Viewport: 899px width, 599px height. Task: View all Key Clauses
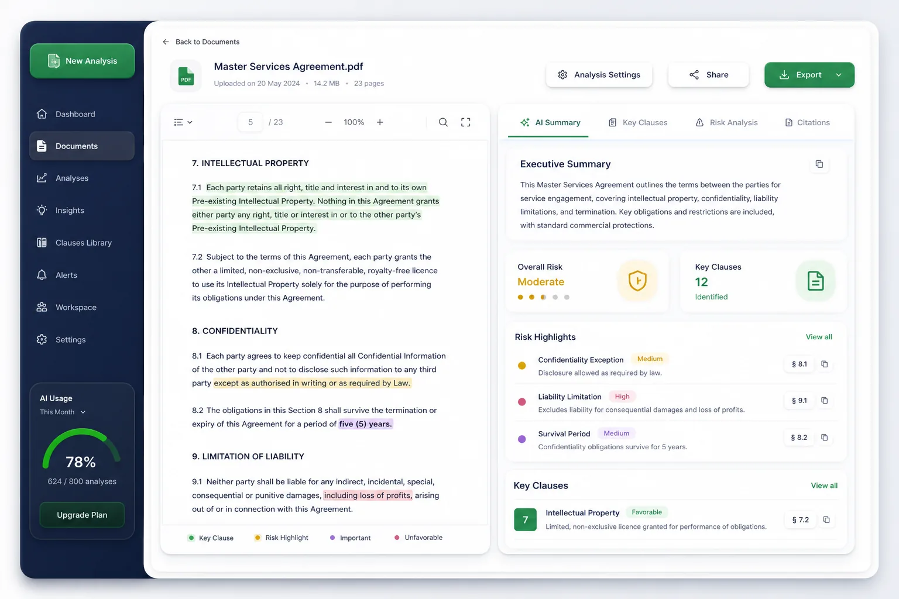point(824,486)
